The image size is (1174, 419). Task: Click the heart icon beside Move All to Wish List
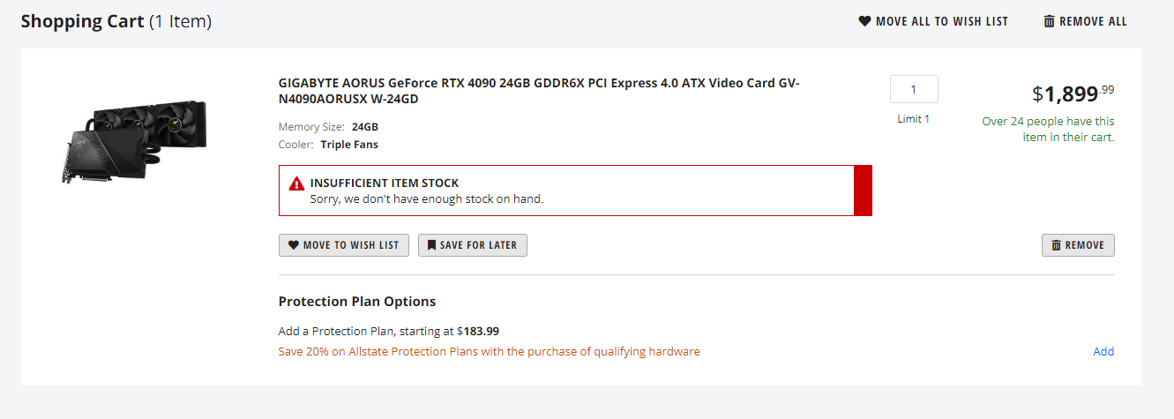click(864, 21)
